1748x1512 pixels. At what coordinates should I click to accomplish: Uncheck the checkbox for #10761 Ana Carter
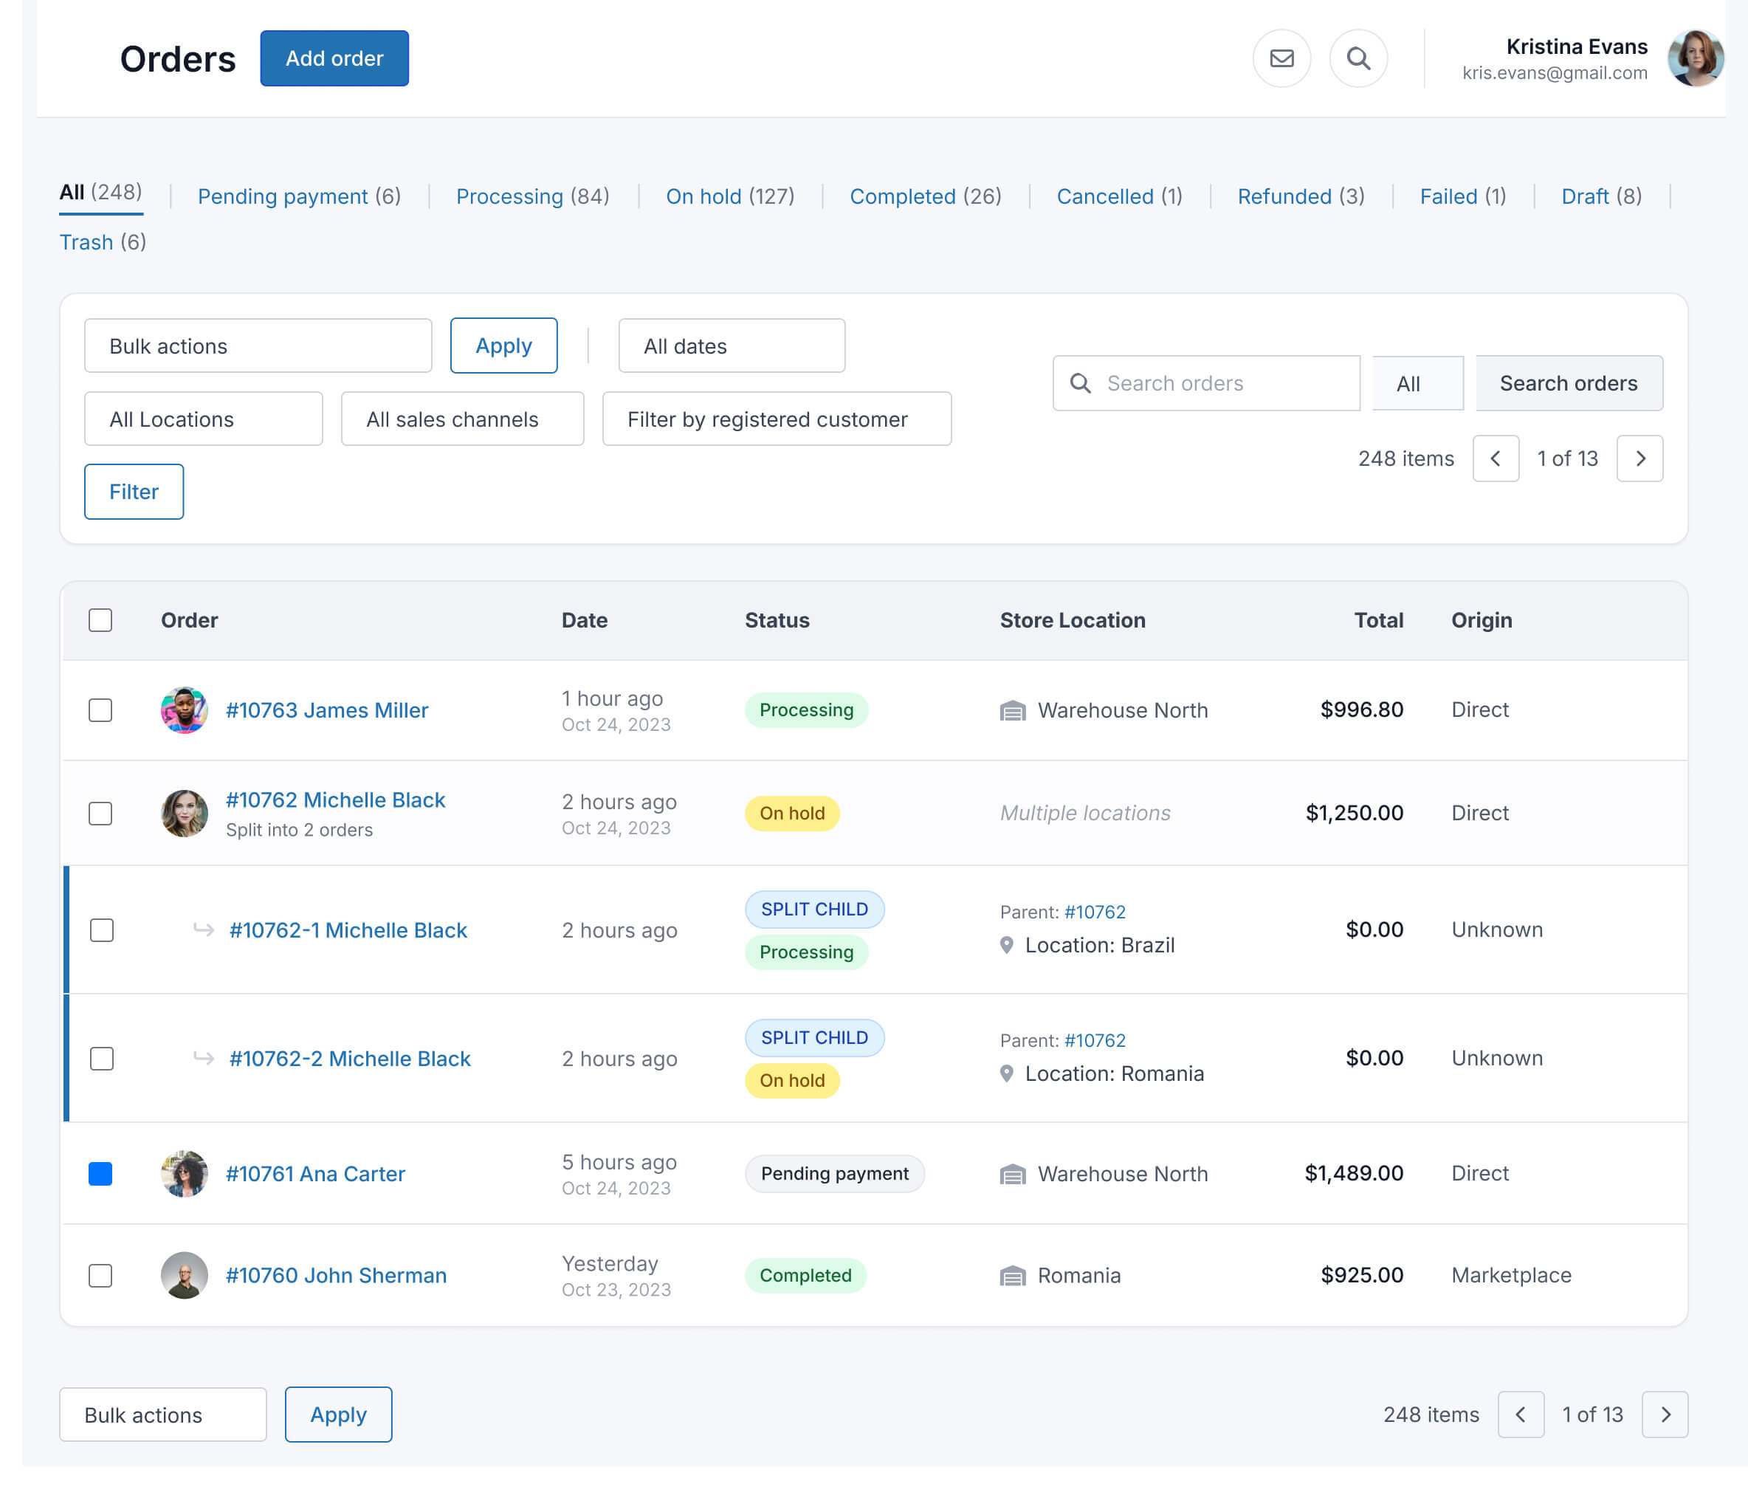click(100, 1174)
